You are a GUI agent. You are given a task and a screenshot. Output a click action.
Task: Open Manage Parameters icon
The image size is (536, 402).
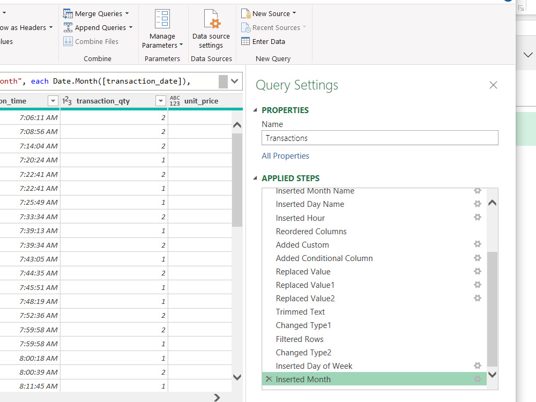coord(162,18)
